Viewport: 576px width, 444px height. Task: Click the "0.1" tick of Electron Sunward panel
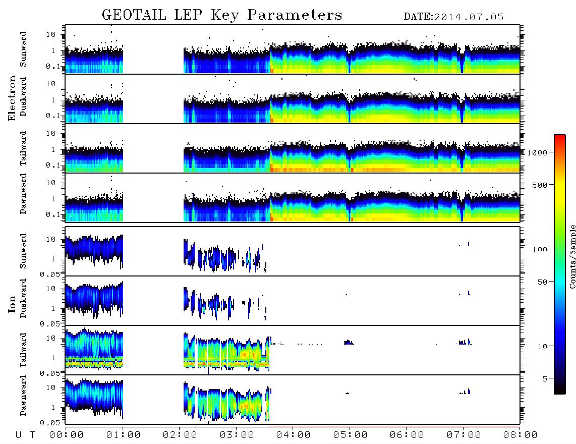53,66
